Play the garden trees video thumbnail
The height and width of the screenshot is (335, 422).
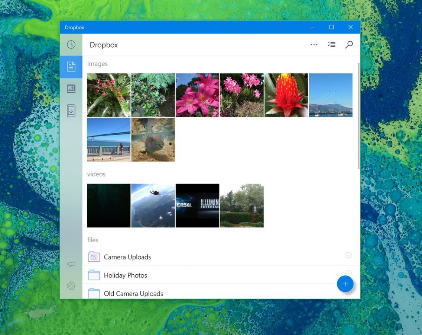(242, 205)
